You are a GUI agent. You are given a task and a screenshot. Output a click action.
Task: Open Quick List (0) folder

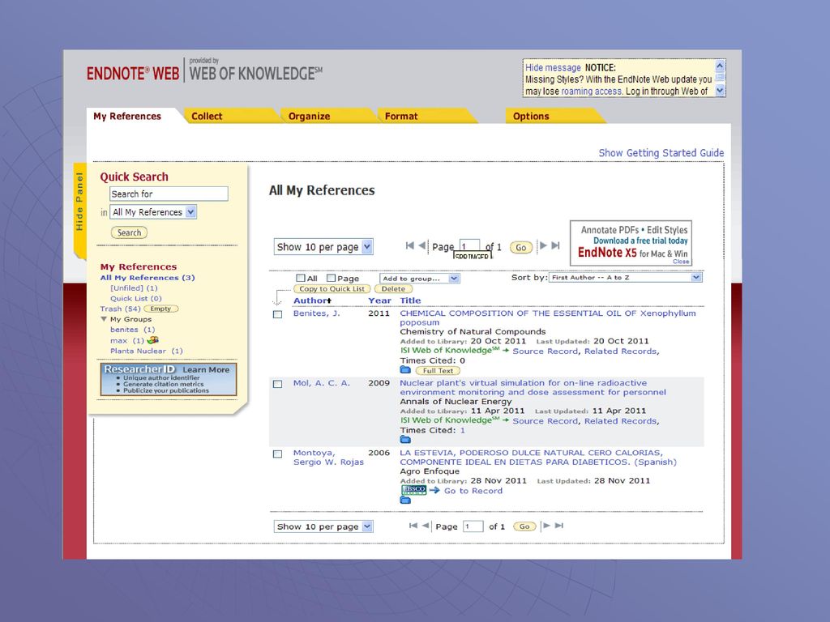click(136, 298)
